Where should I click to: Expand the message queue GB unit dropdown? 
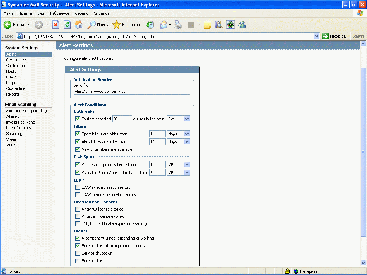point(178,165)
